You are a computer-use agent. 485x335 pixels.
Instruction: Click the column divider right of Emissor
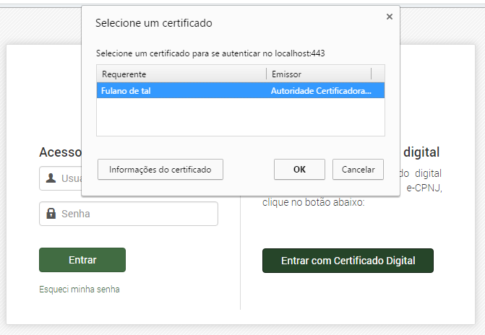372,74
